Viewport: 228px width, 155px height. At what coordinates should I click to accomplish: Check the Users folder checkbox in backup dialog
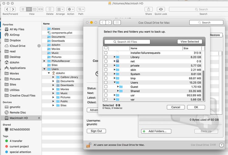point(106,82)
